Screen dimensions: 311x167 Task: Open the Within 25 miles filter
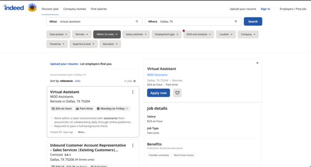107,34
